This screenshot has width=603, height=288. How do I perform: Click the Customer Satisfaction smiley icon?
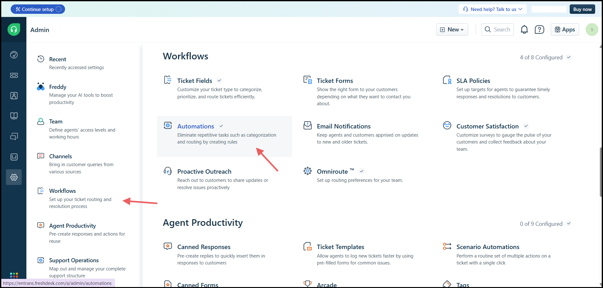[447, 125]
